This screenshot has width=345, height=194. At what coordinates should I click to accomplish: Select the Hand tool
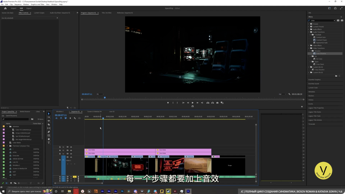click(x=49, y=139)
